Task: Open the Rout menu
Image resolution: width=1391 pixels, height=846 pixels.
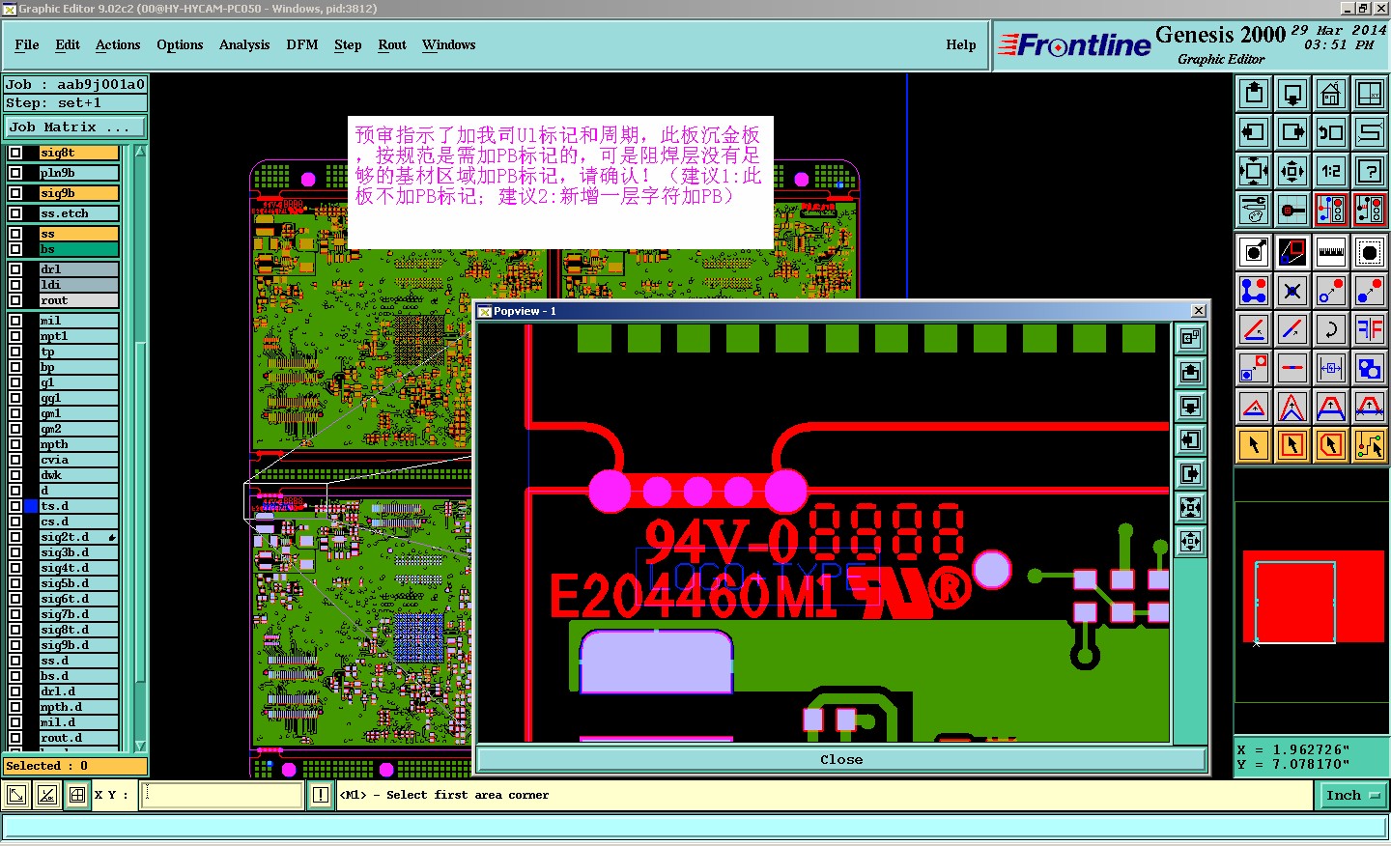Action: (392, 44)
